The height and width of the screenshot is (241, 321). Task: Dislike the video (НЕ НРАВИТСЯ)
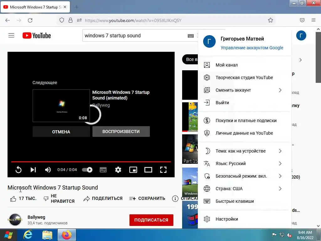(59, 198)
